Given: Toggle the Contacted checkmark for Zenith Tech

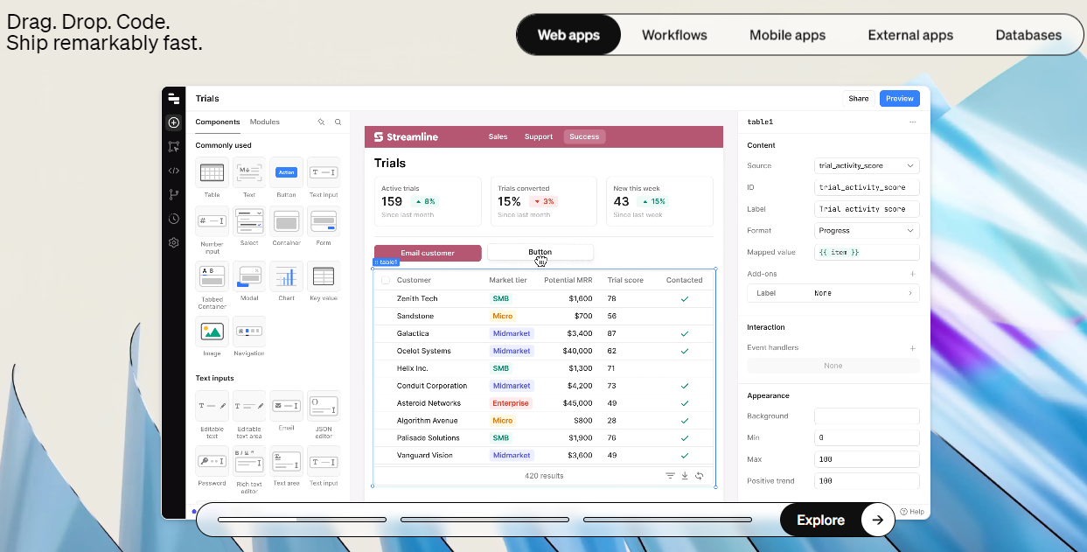Looking at the screenshot, I should pyautogui.click(x=685, y=298).
